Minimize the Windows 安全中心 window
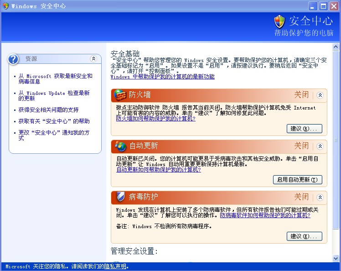The width and height of the screenshot is (341, 271). 313,6
